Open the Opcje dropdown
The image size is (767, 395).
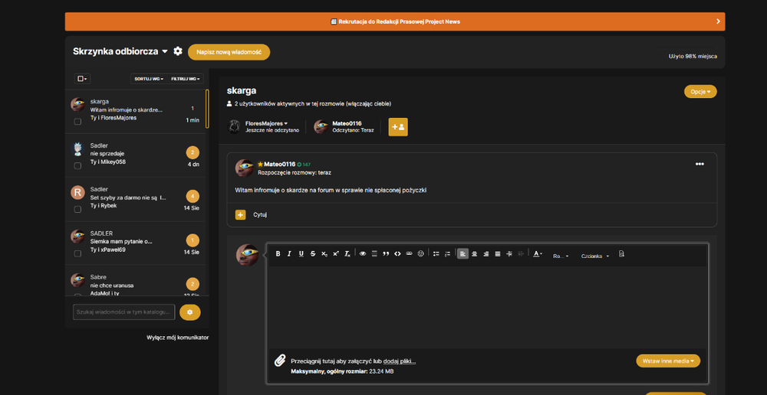[x=700, y=91]
